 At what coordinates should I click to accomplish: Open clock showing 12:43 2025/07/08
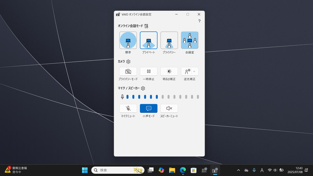tap(295, 170)
